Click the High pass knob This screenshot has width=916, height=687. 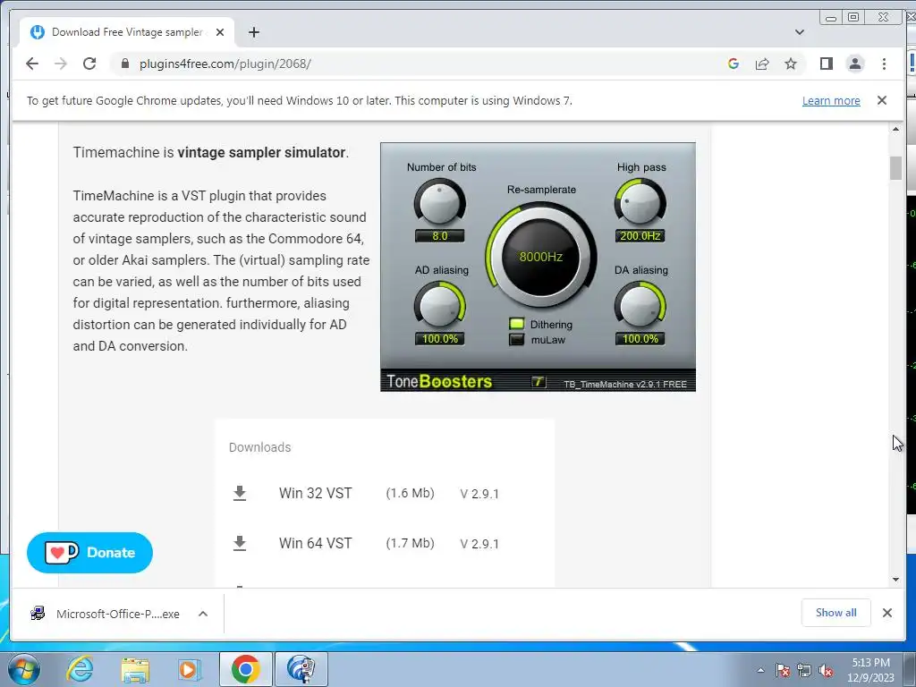640,202
